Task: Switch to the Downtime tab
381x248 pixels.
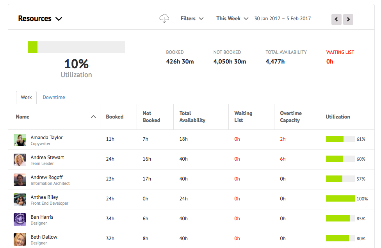Action: [x=54, y=97]
